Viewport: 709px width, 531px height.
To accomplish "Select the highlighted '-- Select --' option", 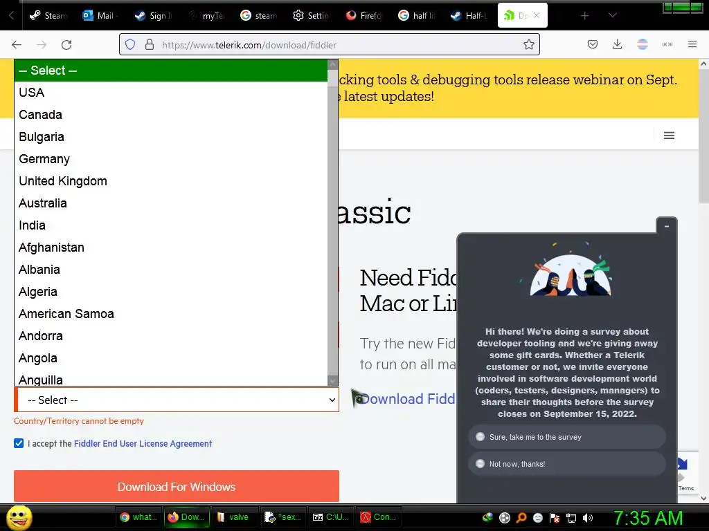I will [171, 71].
